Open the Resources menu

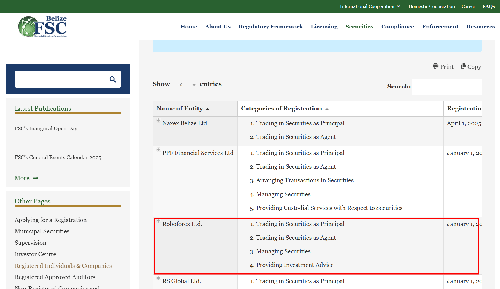(x=481, y=27)
